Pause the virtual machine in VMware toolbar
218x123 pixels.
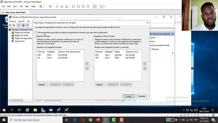tap(41, 6)
